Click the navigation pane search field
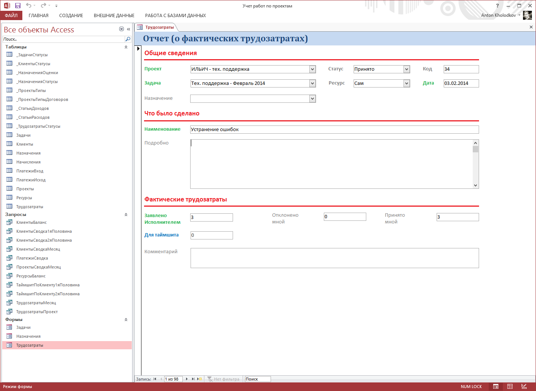Image resolution: width=536 pixels, height=391 pixels. click(63, 39)
